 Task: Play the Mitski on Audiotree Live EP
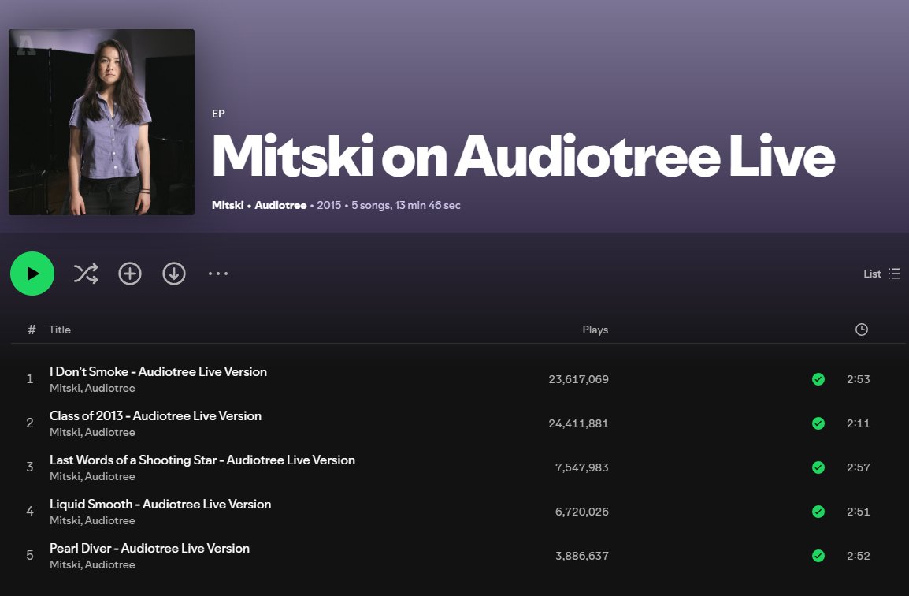pos(32,274)
